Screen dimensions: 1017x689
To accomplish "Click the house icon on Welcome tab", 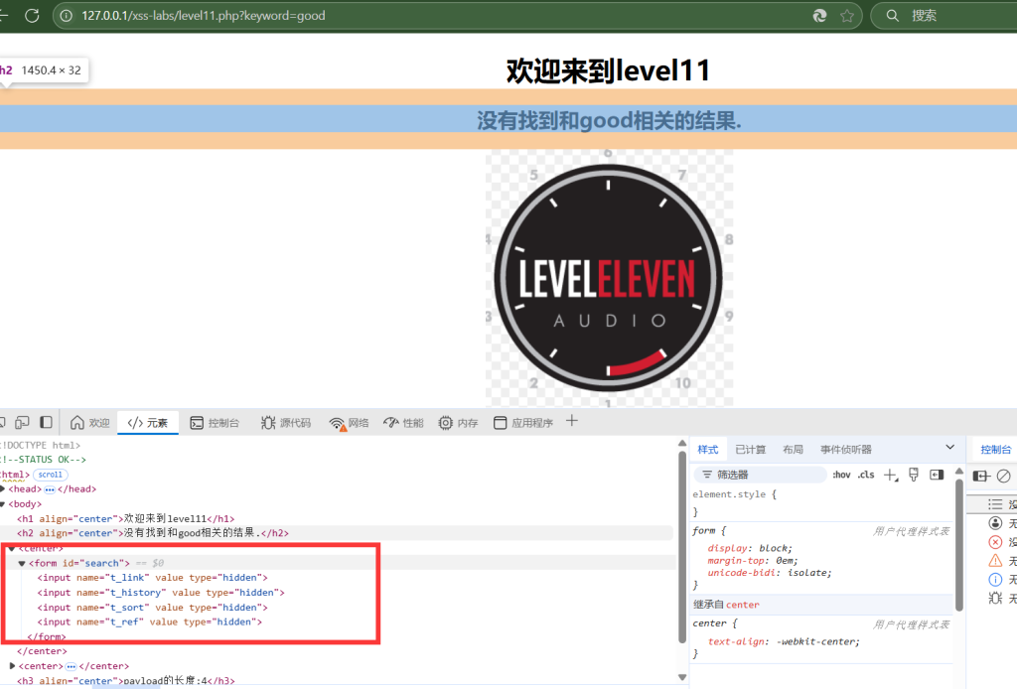I will click(77, 423).
